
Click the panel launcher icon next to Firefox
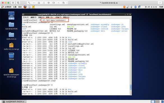coord(29,7)
